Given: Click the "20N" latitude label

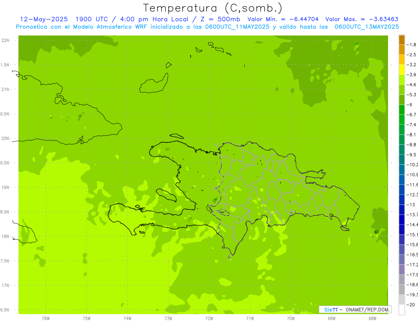Looking at the screenshot, I should point(6,138).
